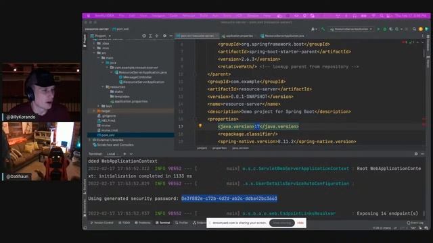Image resolution: width=433 pixels, height=243 pixels.
Task: Click the Build hammer icon
Action: 323,29
